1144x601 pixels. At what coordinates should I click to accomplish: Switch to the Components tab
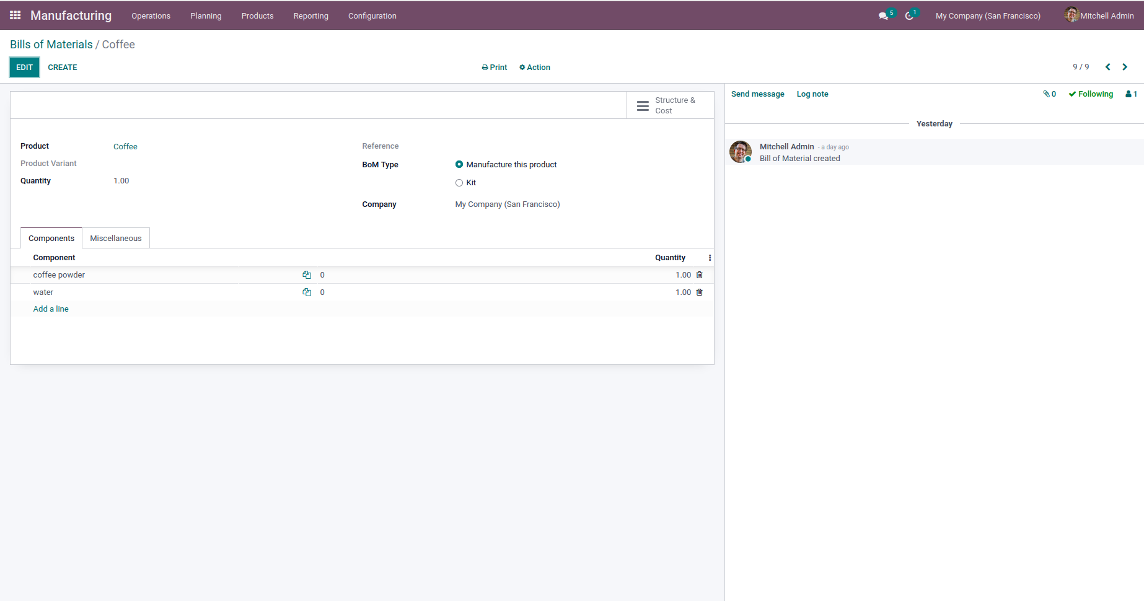(51, 239)
